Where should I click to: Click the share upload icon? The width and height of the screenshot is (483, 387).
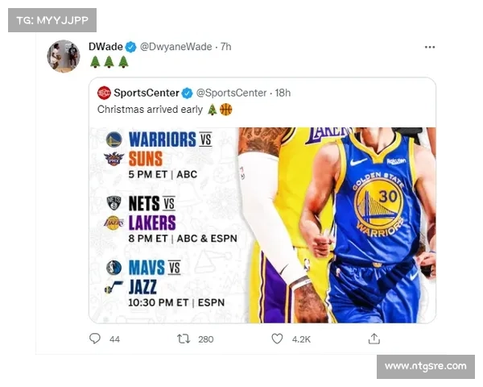374,339
